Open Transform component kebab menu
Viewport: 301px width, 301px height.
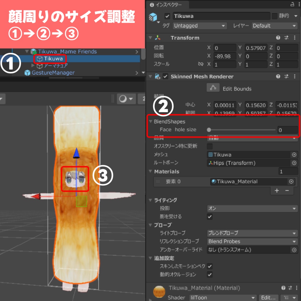pos(295,38)
